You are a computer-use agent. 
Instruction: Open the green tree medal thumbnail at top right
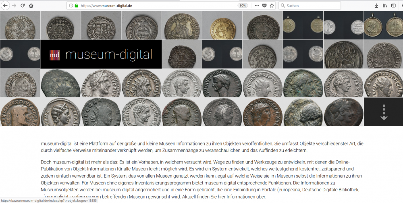[x=383, y=25]
